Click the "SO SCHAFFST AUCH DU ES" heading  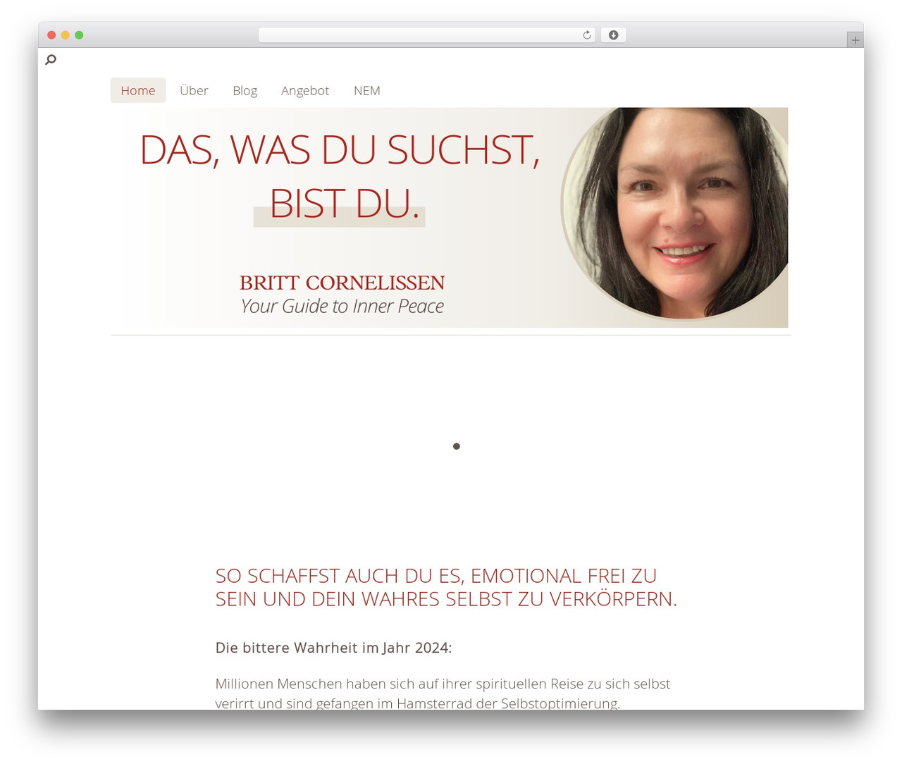(x=446, y=587)
